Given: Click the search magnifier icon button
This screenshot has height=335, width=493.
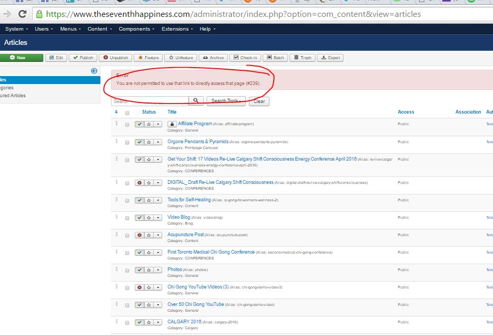Looking at the screenshot, I should pos(196,101).
